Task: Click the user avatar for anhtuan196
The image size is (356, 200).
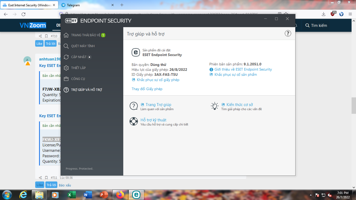Action: pos(27,60)
